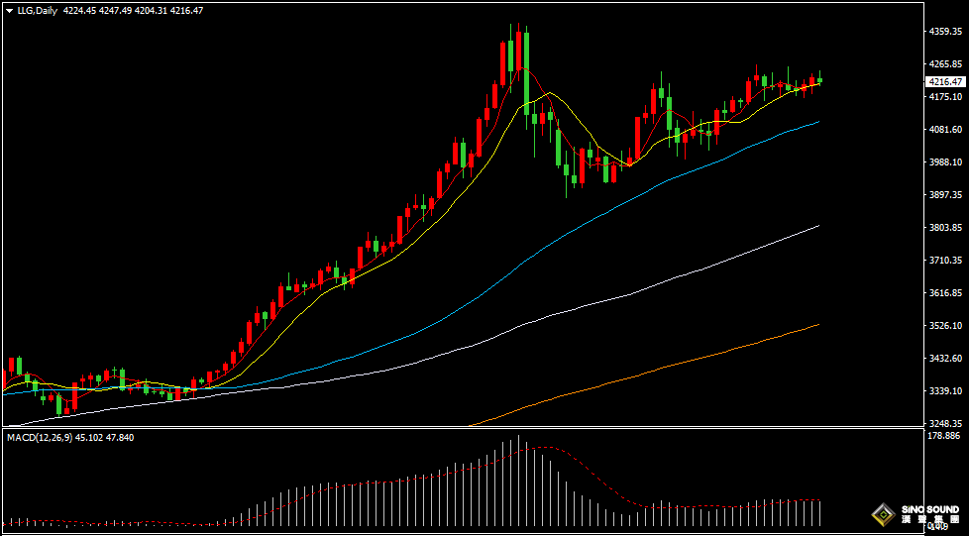Select the current price tag 4216.47
The height and width of the screenshot is (536, 969).
944,81
